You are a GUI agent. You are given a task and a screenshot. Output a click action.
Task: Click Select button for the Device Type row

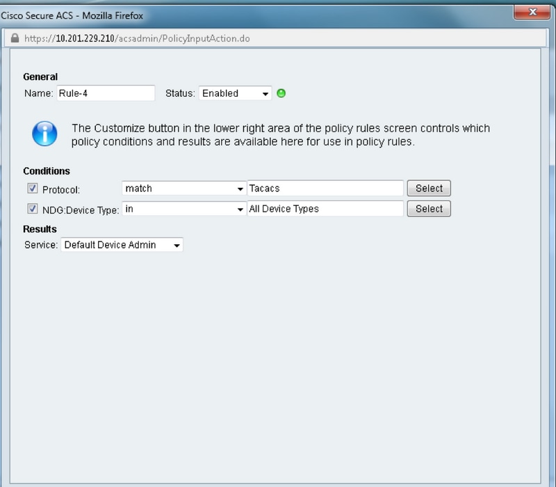pos(429,209)
